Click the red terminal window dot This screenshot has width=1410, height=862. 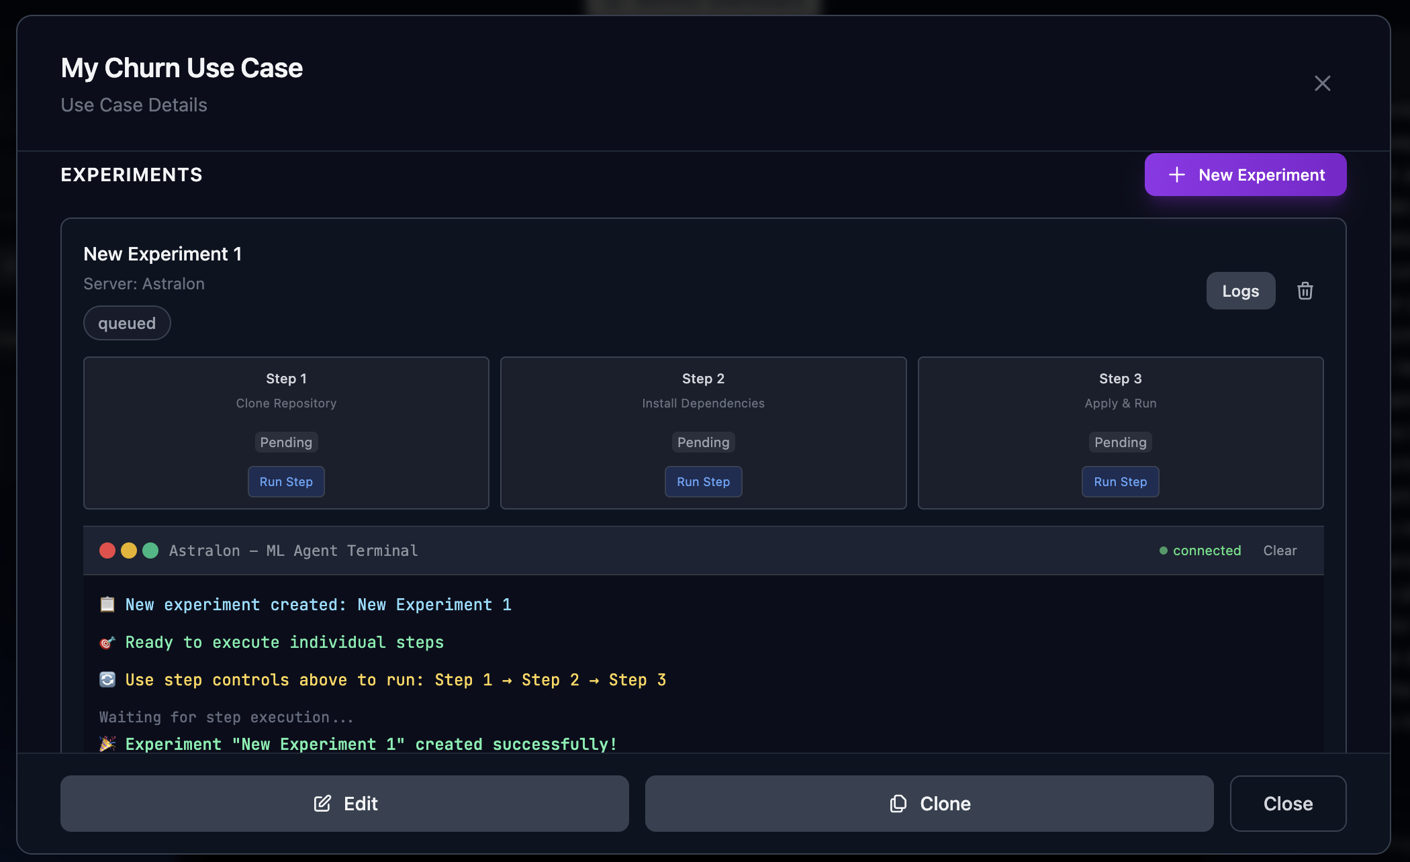tap(107, 550)
